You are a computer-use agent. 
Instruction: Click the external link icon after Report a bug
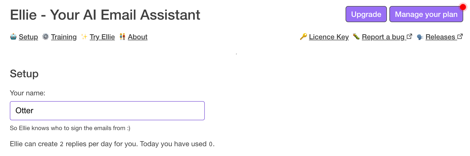[x=410, y=36]
